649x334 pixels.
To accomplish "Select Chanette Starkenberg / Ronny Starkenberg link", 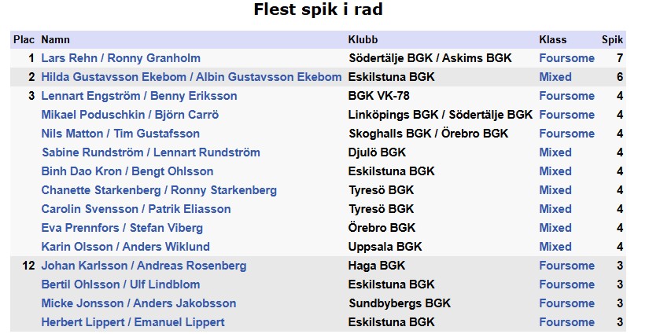I will [158, 190].
